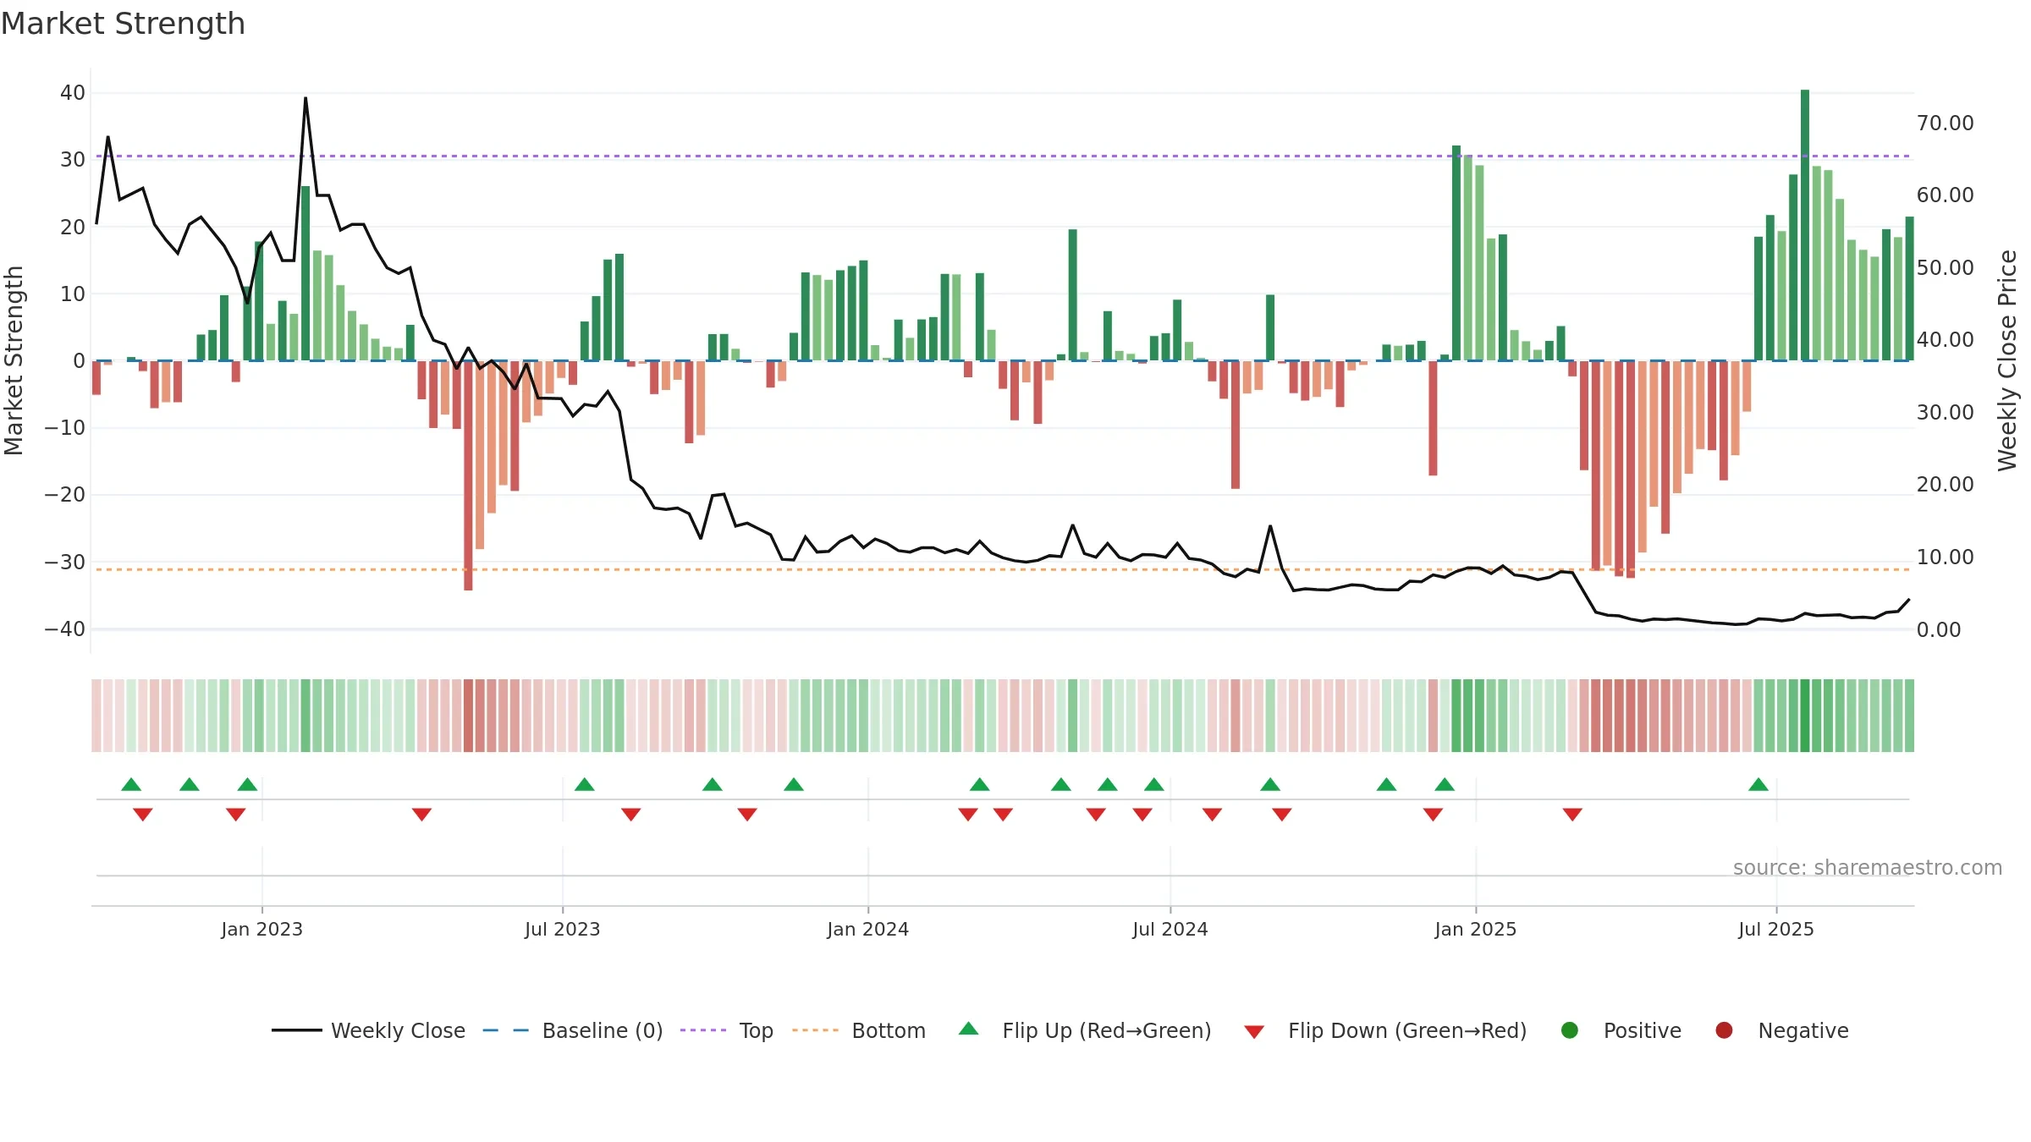Click the −40 left axis value

[x=65, y=629]
